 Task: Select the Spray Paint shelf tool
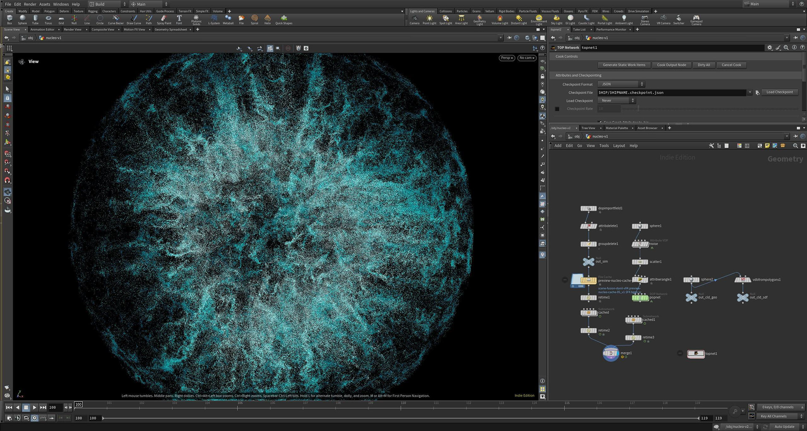(x=164, y=19)
